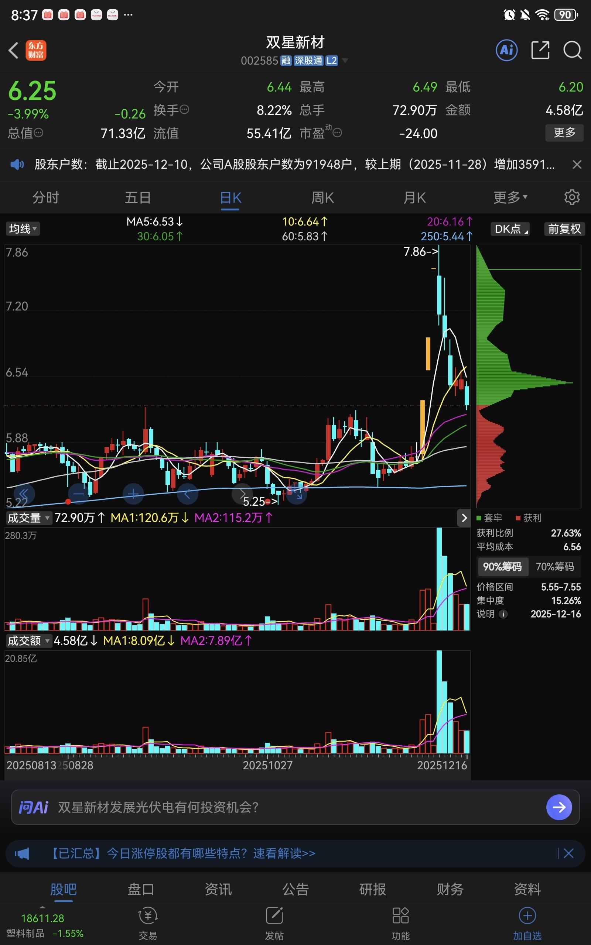Toggle the 前复权 adjustment option
The height and width of the screenshot is (945, 591).
[x=564, y=229]
